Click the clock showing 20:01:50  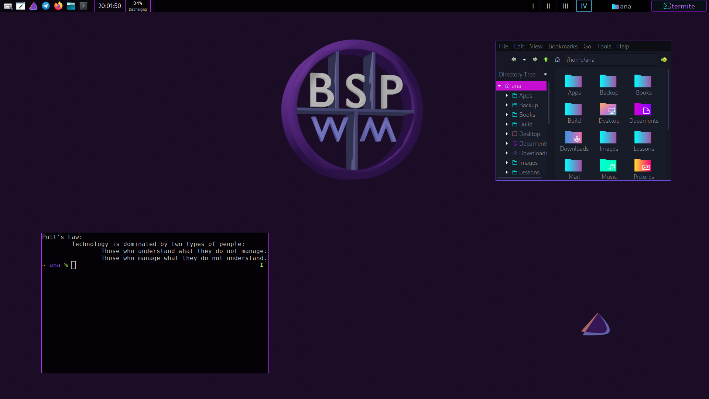(x=110, y=6)
